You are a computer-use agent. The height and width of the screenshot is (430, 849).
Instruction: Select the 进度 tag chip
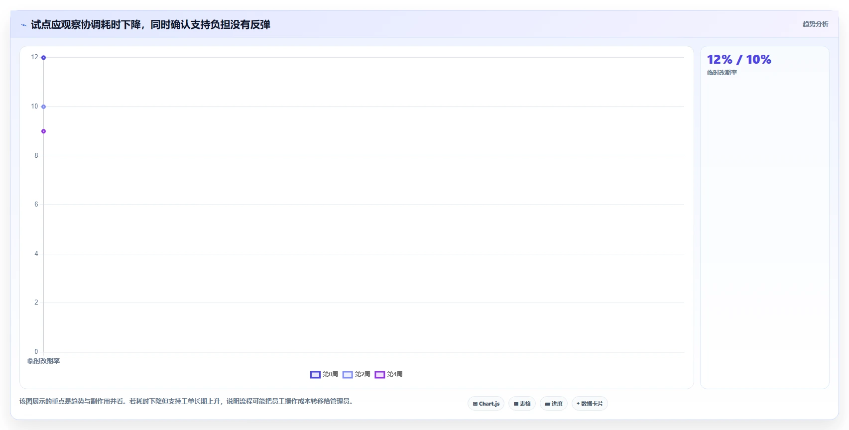click(554, 404)
